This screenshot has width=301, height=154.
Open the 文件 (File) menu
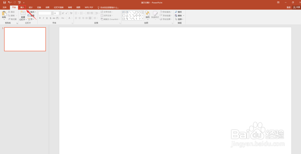(x=5, y=8)
